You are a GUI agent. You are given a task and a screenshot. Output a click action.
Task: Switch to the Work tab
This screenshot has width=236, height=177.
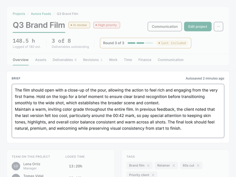[x=113, y=60]
